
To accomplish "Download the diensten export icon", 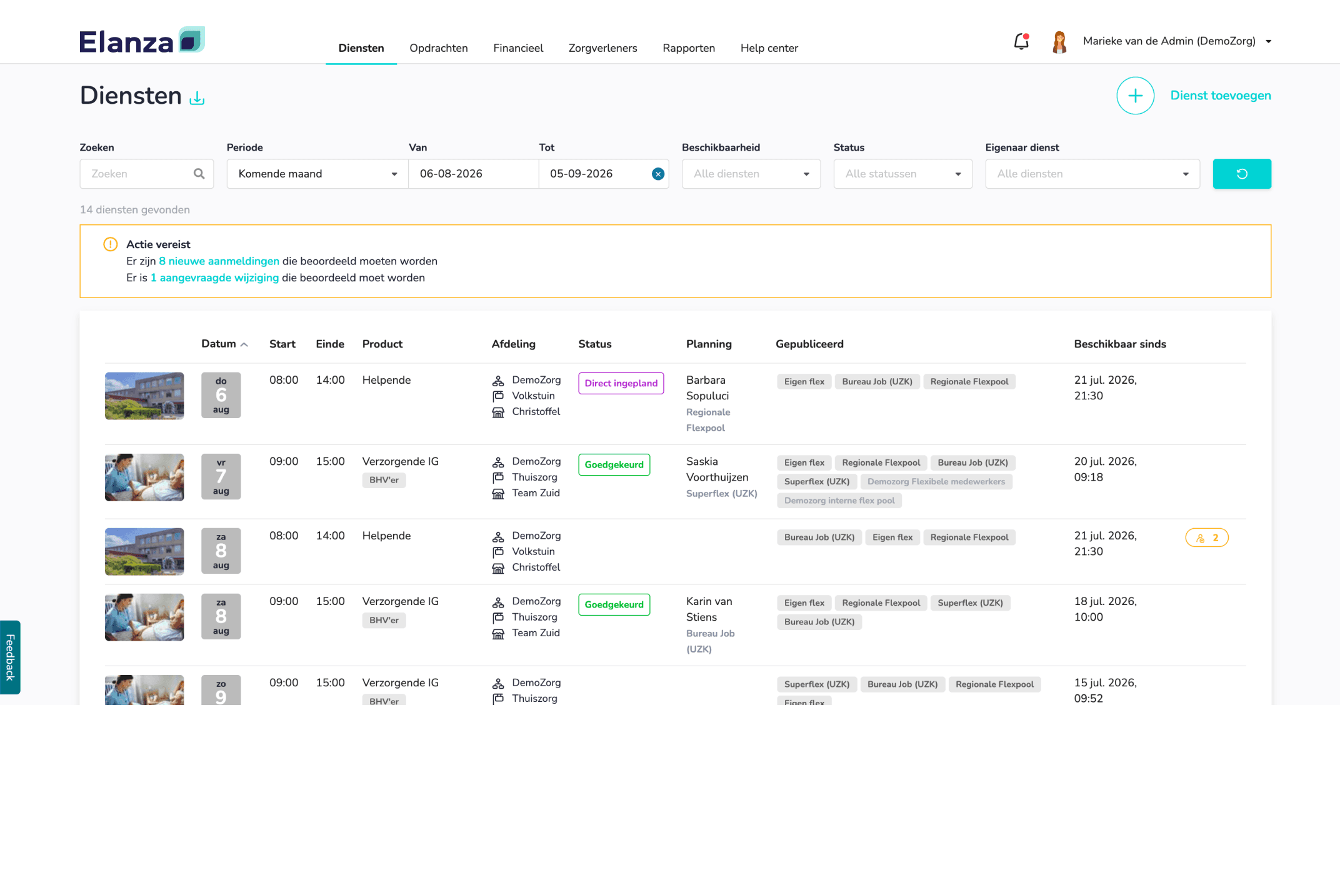I will coord(197,98).
